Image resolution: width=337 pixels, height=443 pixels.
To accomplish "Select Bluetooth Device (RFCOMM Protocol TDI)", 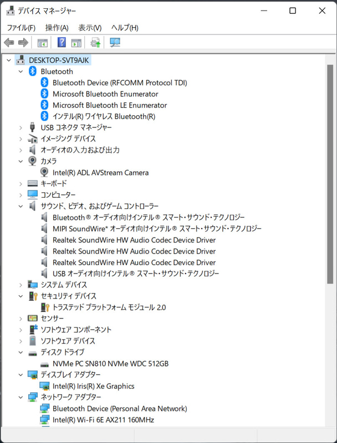I will point(120,83).
